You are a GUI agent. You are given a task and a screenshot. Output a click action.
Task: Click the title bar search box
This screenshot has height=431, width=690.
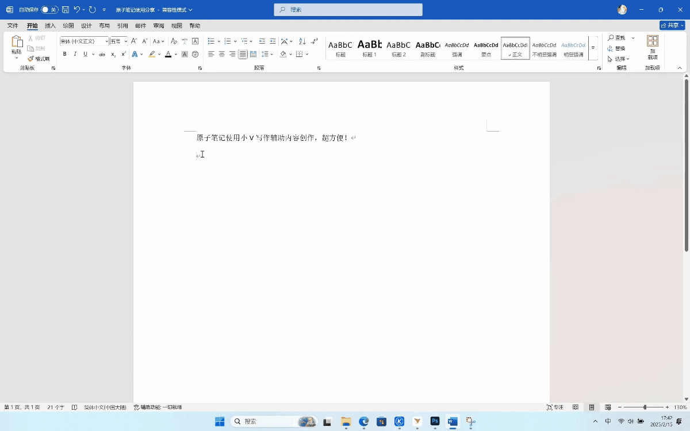(348, 10)
